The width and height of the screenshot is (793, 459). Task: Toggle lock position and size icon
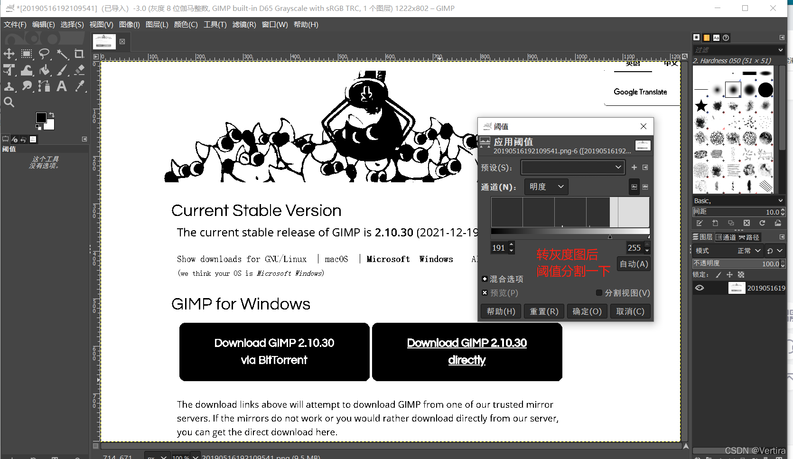pos(729,275)
